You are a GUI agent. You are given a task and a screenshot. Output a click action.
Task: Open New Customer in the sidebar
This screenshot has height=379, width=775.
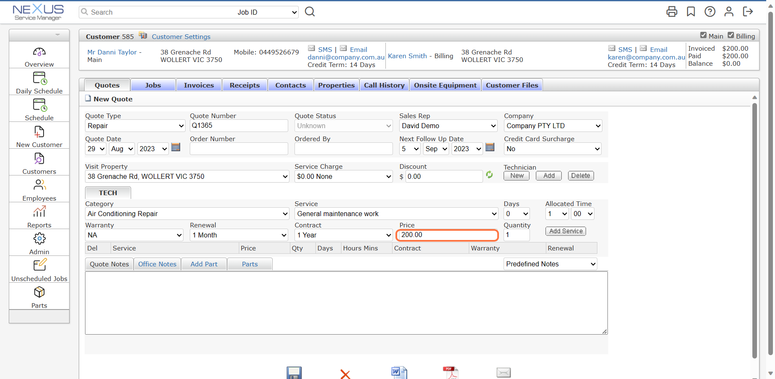click(39, 137)
